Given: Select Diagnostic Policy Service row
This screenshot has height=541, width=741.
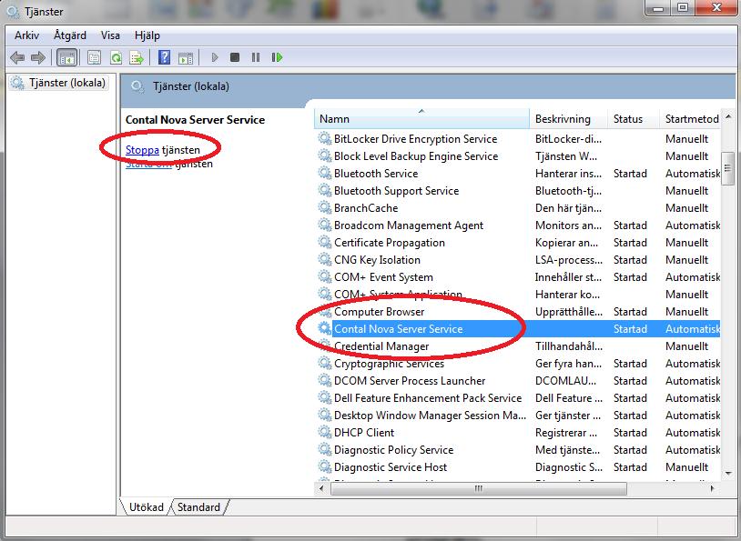Looking at the screenshot, I should tap(517, 450).
